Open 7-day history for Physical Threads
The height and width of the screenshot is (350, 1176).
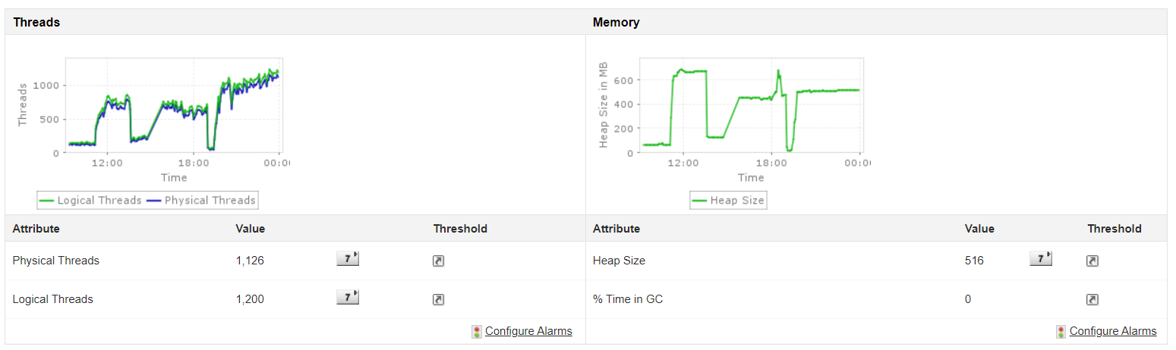(x=347, y=259)
